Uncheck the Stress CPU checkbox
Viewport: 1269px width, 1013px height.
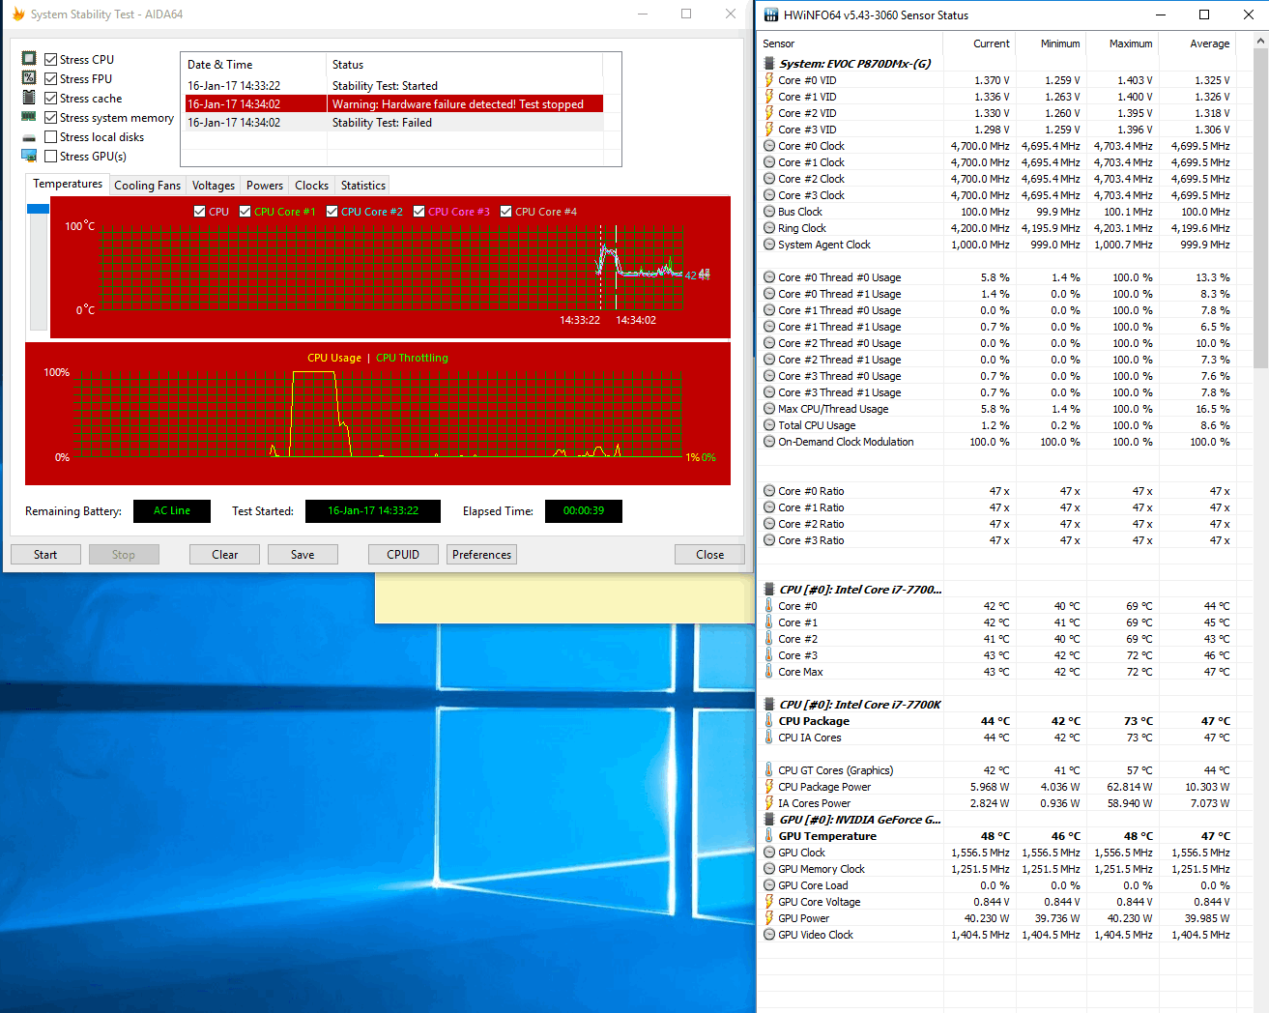(x=50, y=59)
